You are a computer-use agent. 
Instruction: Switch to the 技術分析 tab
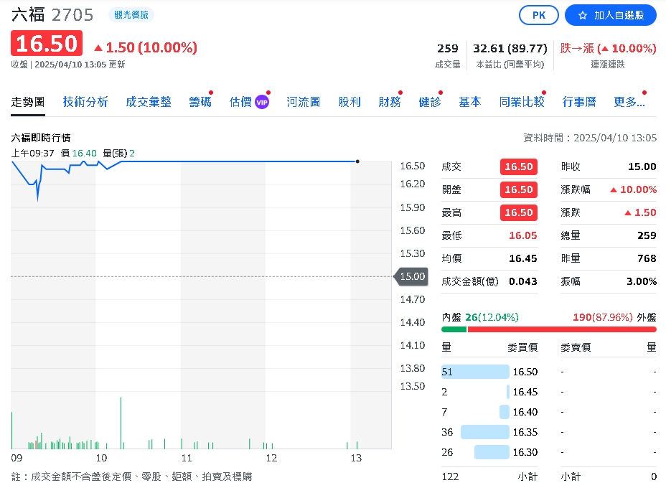point(85,102)
